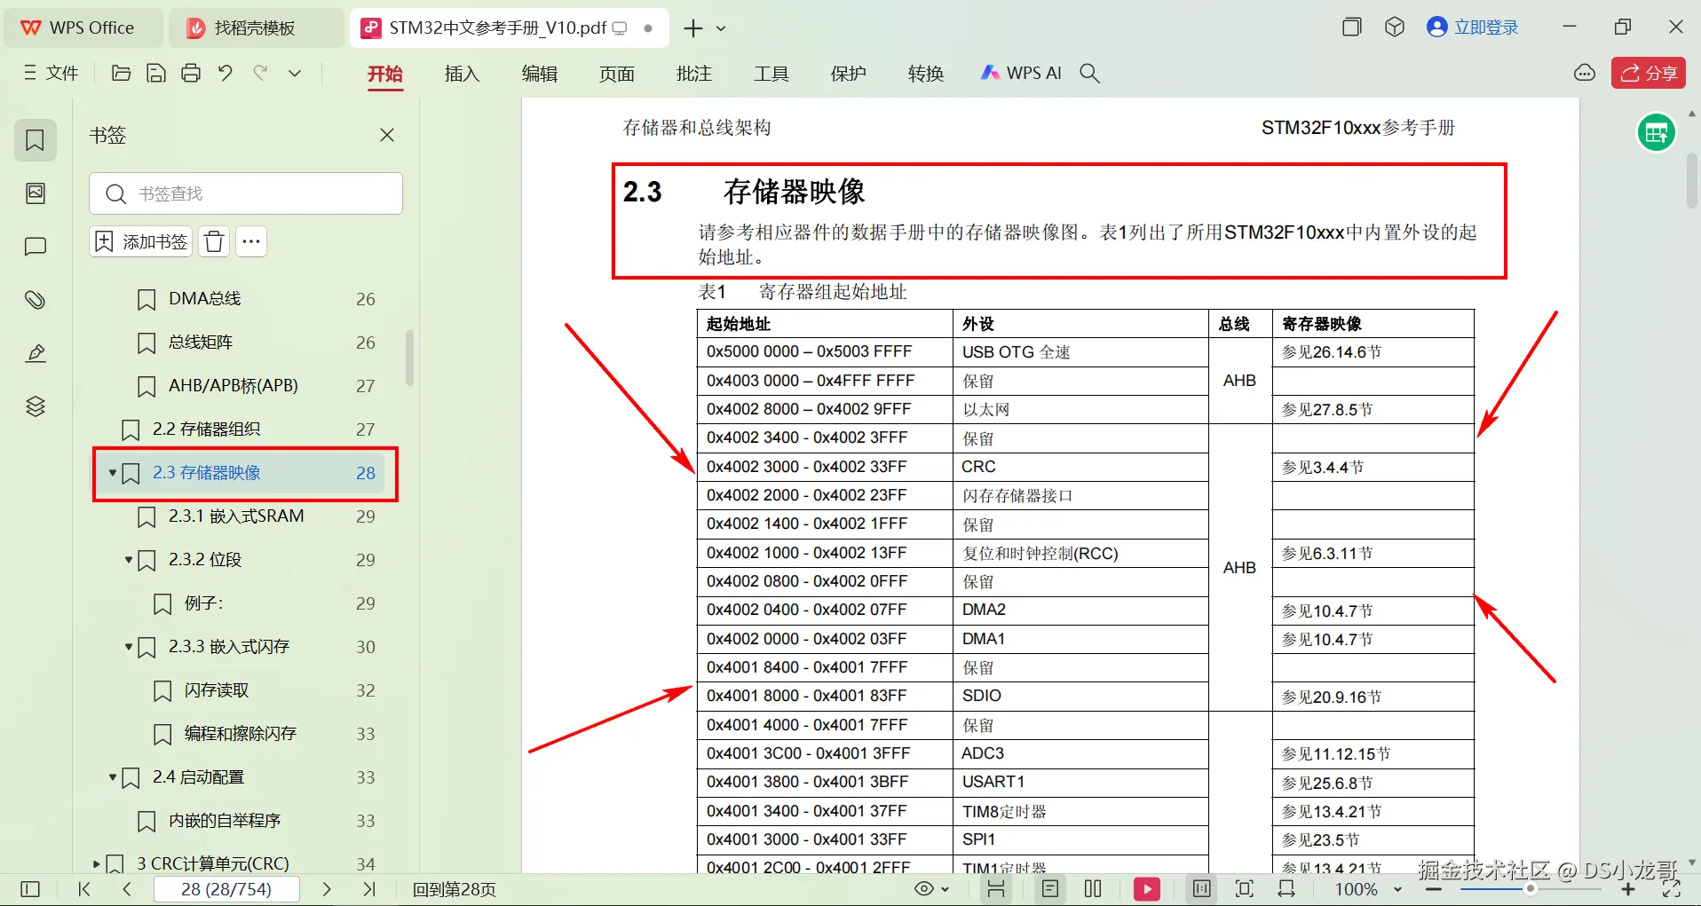Save the document with the save icon
Viewport: 1701px width, 906px height.
point(156,73)
